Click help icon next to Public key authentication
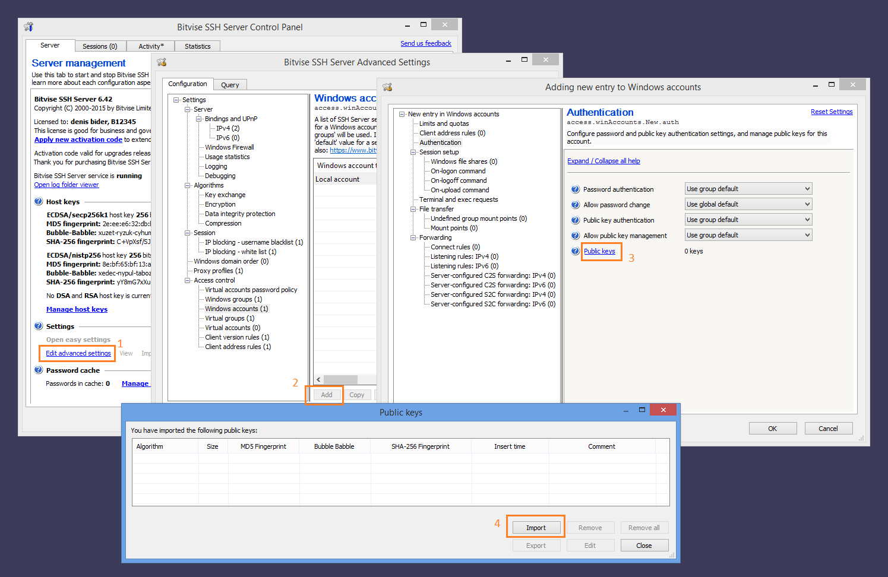Image resolution: width=888 pixels, height=577 pixels. [575, 220]
